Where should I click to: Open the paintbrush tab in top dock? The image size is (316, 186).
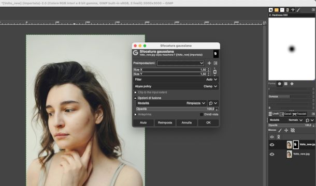pyautogui.click(x=298, y=10)
